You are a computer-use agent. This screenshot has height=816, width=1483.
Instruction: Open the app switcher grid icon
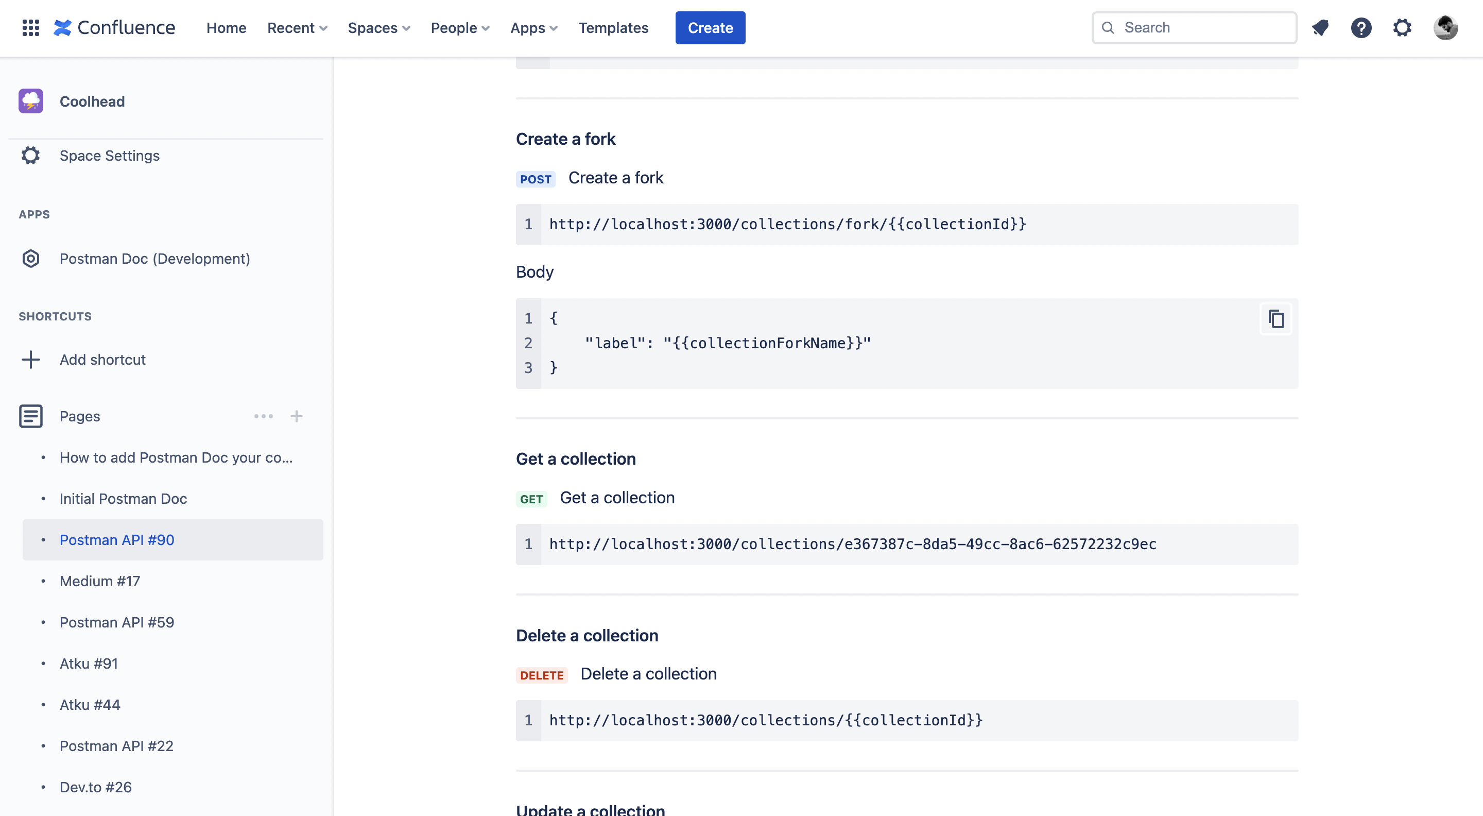[30, 28]
